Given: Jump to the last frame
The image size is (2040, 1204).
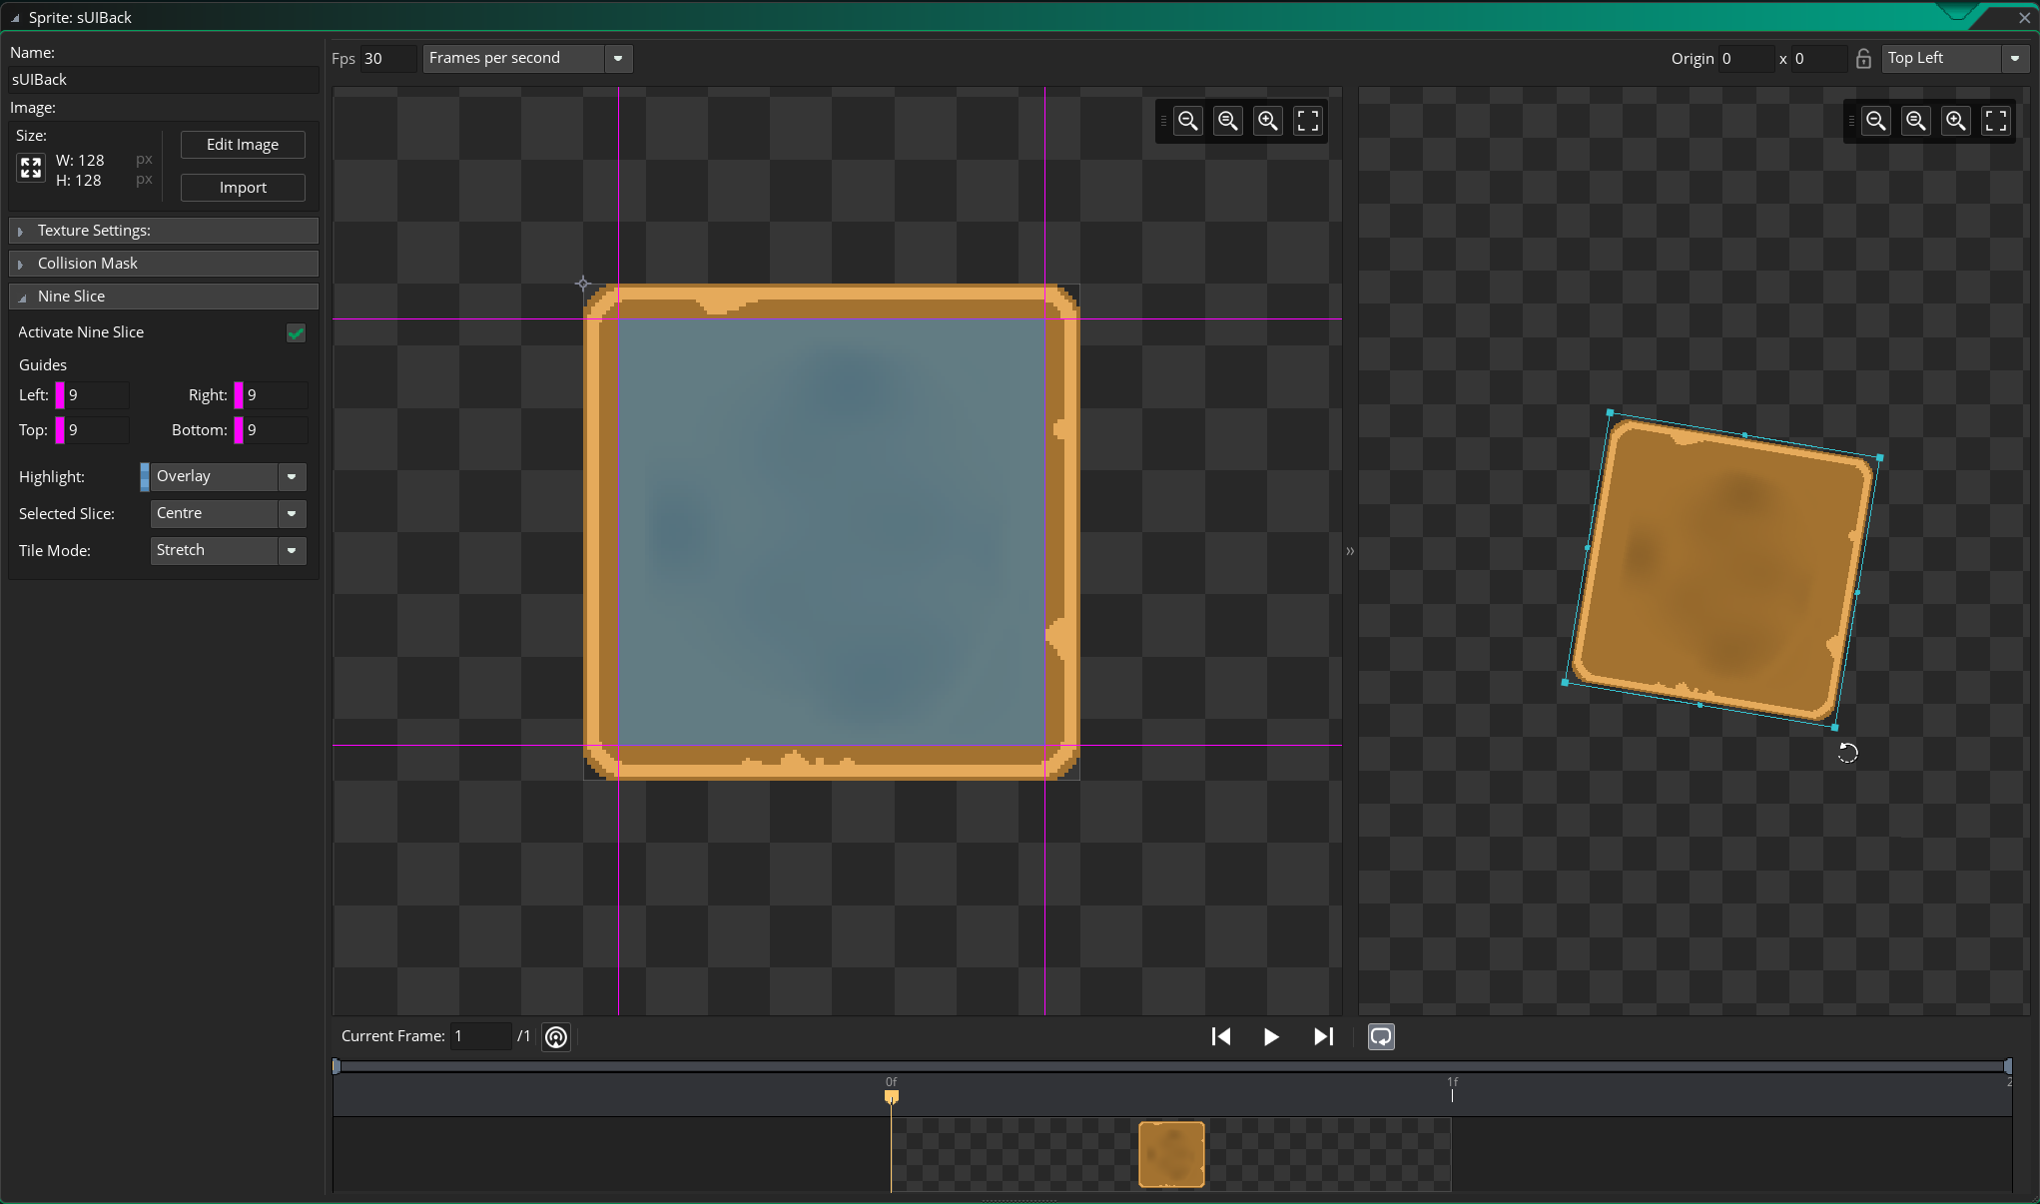Looking at the screenshot, I should (x=1324, y=1037).
